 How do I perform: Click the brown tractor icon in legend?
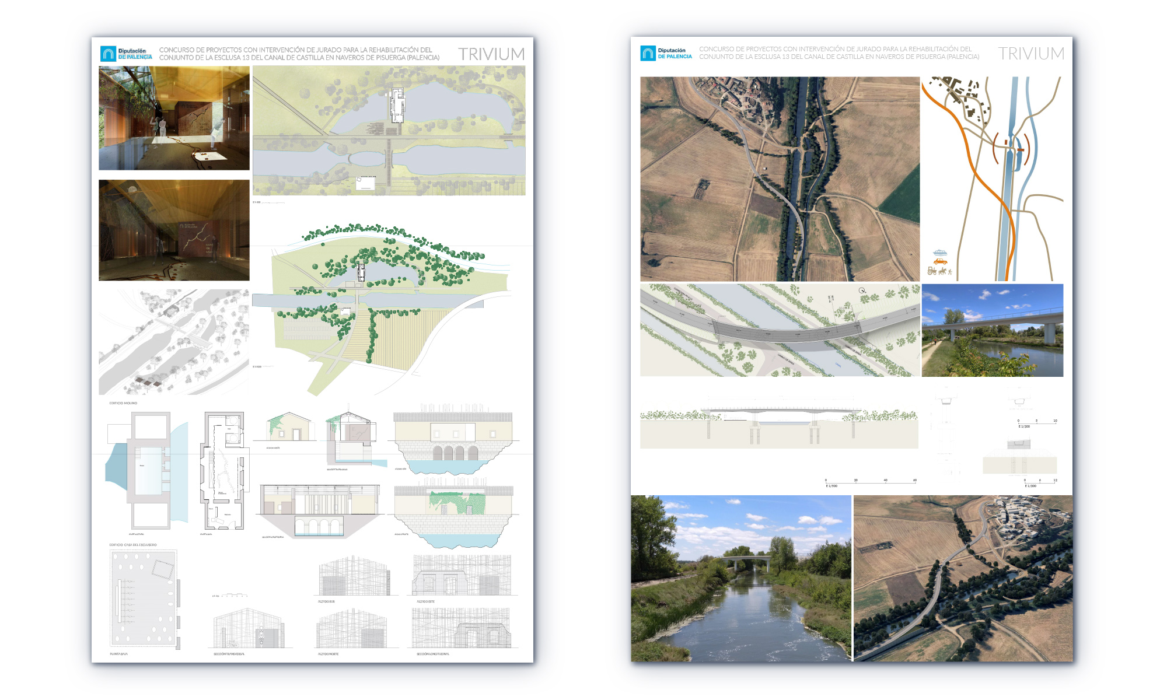pyautogui.click(x=932, y=271)
